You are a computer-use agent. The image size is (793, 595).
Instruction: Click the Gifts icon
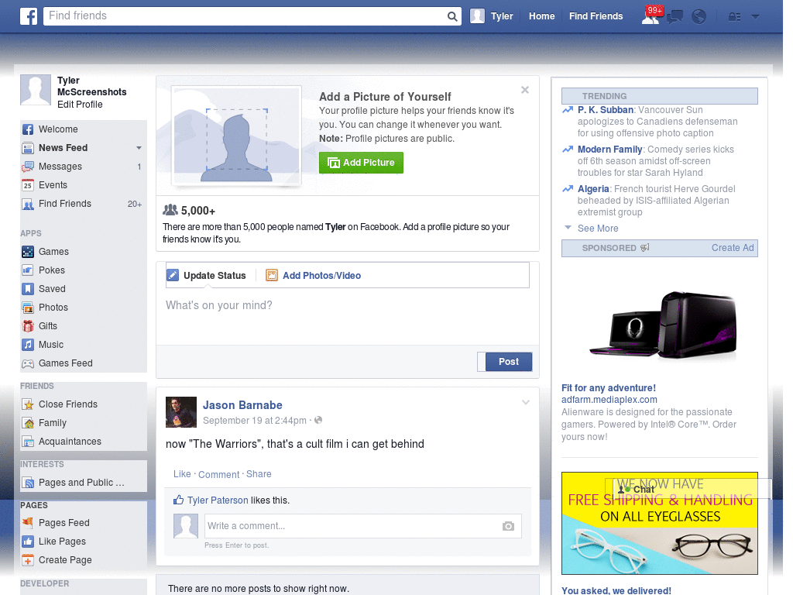coord(28,326)
